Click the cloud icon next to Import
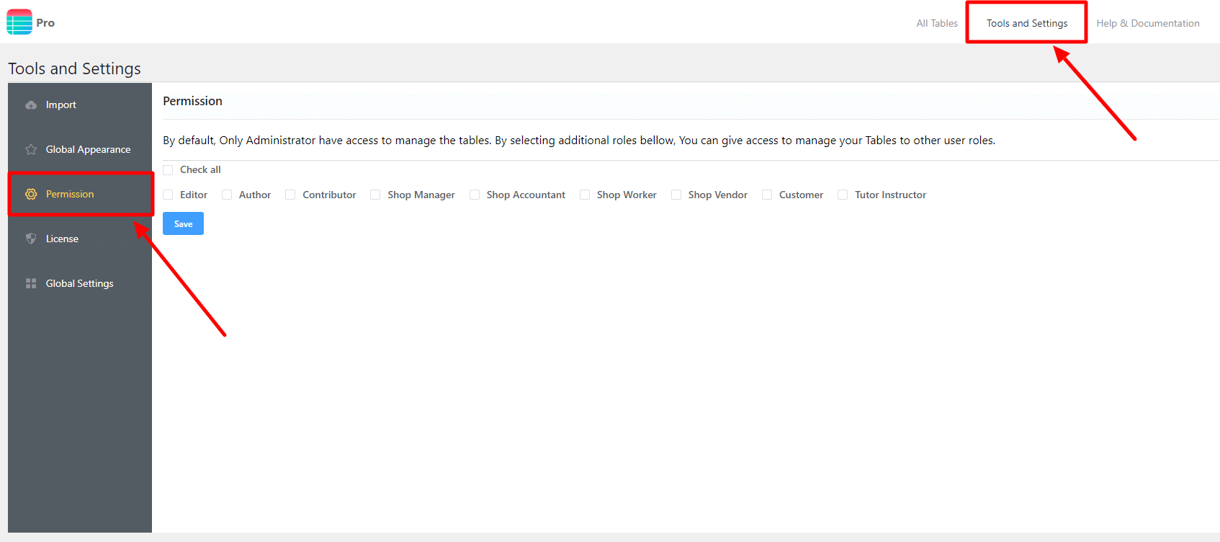The height and width of the screenshot is (542, 1220). (31, 105)
